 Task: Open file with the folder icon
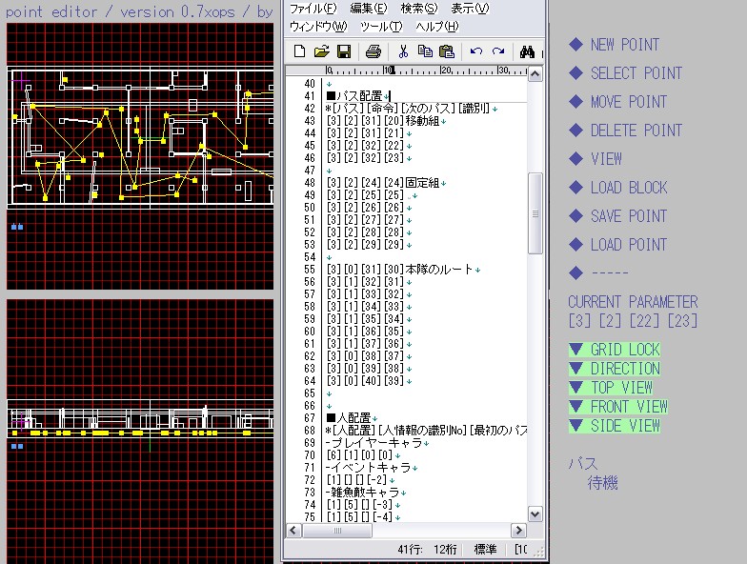(322, 51)
